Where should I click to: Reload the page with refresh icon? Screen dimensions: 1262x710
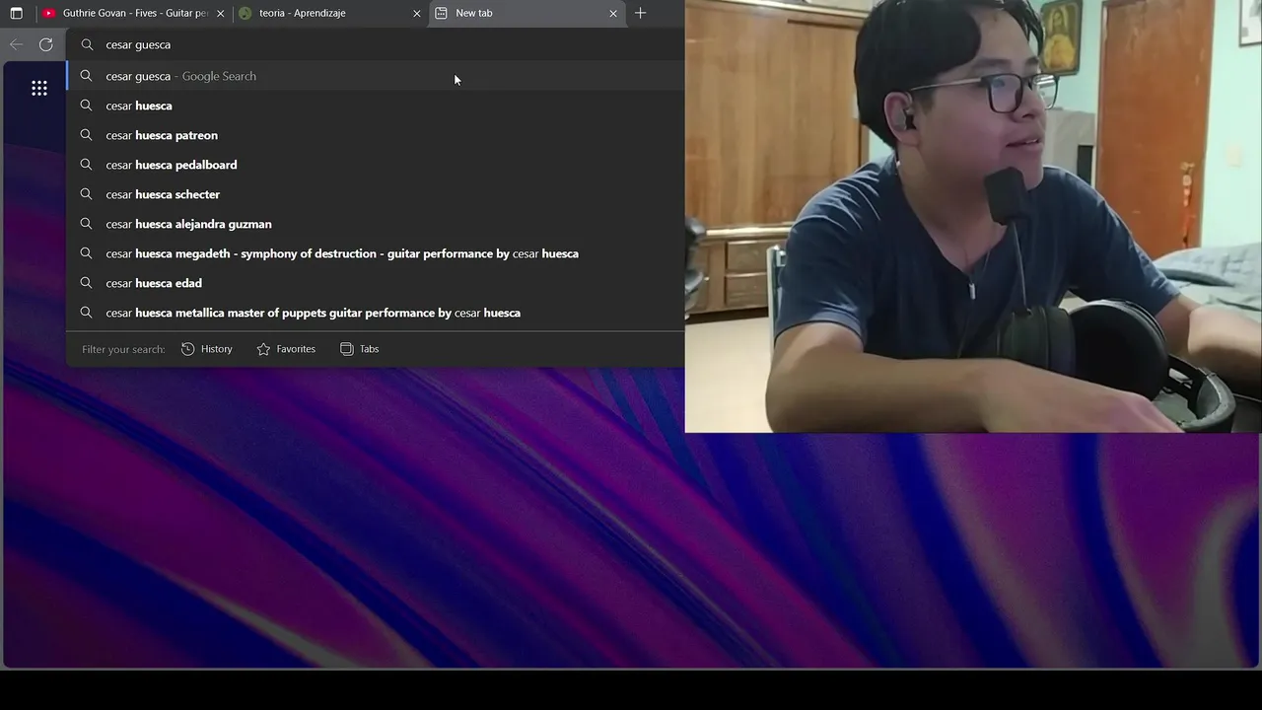(45, 44)
